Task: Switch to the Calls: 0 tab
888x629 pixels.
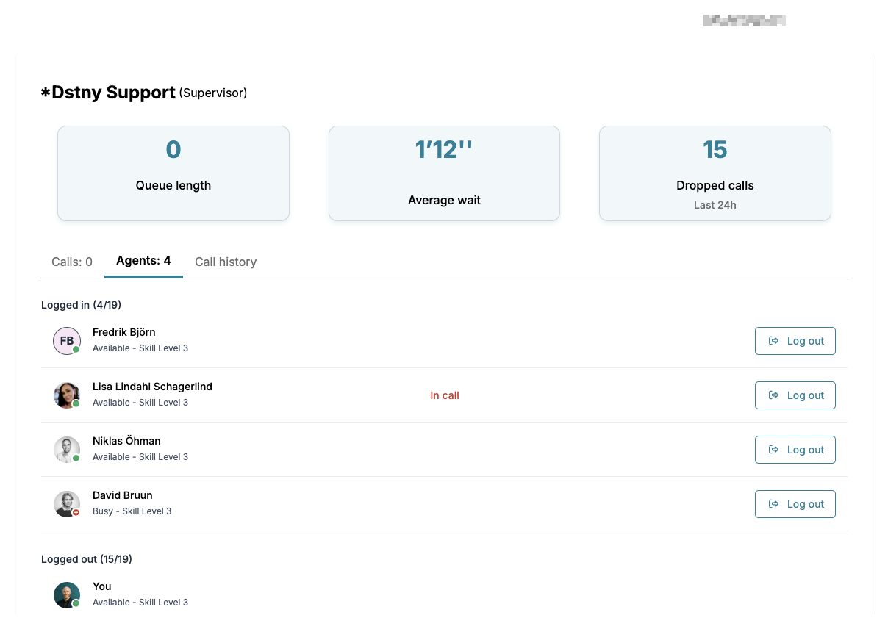Action: point(72,262)
